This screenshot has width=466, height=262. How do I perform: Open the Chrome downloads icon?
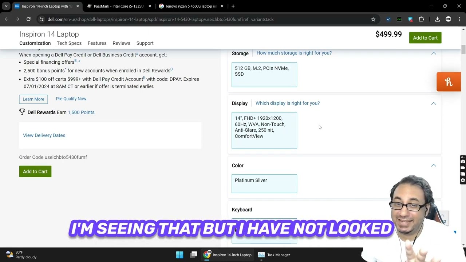[438, 19]
